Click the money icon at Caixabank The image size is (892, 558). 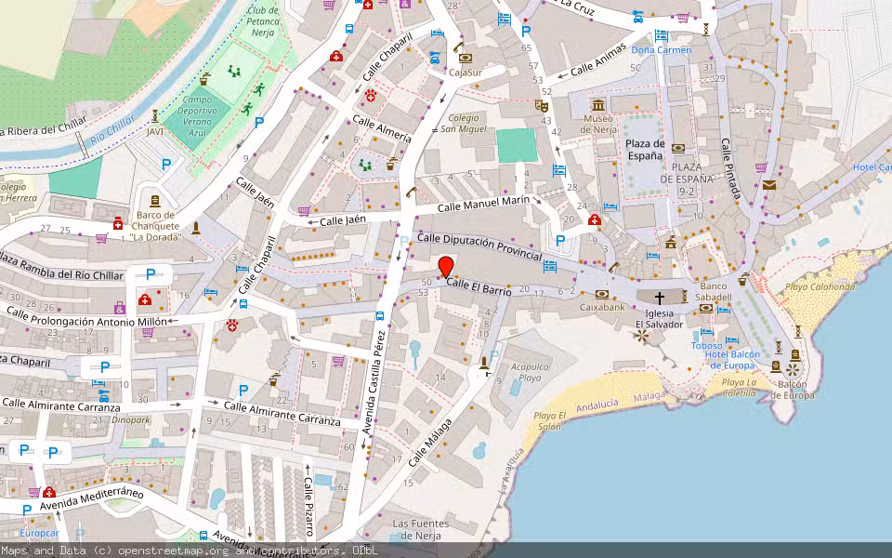[x=602, y=295]
